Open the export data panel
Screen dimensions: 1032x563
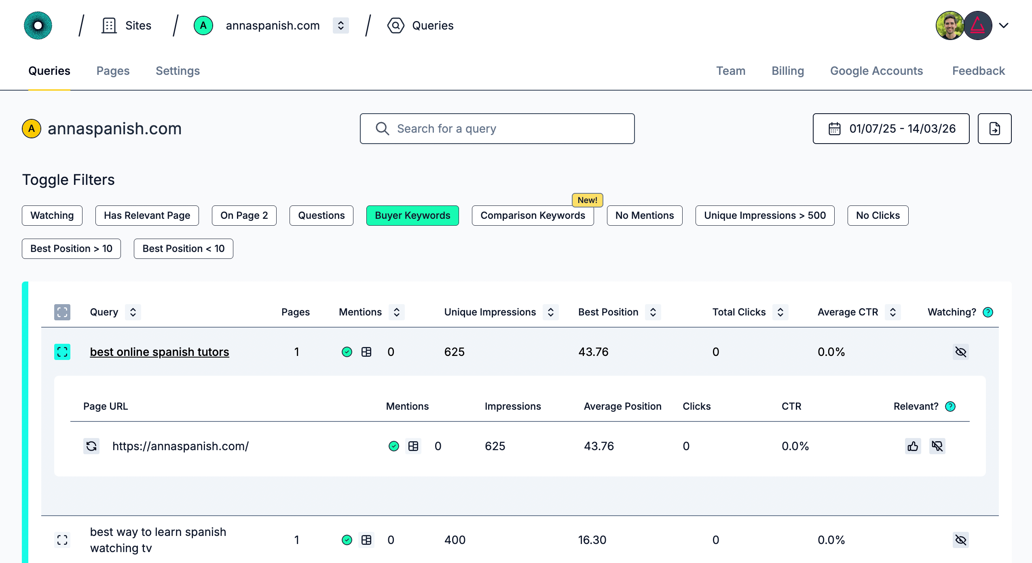[994, 129]
